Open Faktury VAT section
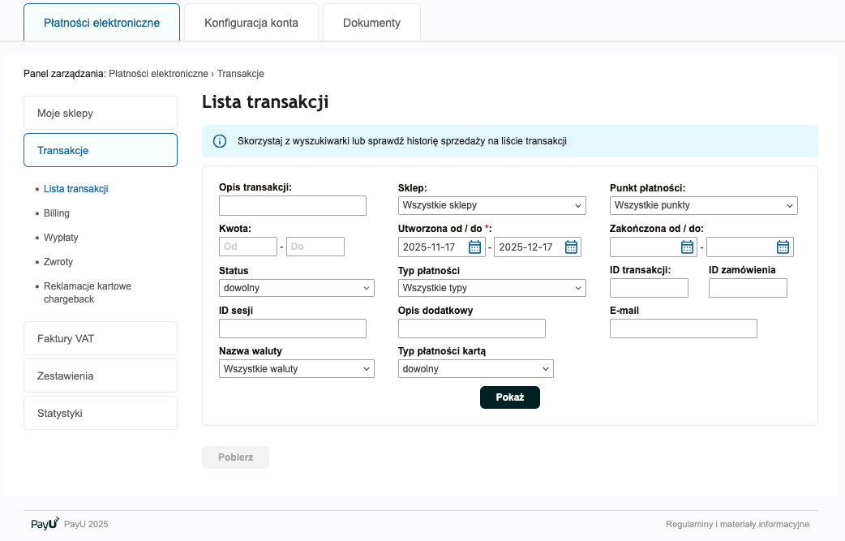845x541 pixels. pos(101,338)
